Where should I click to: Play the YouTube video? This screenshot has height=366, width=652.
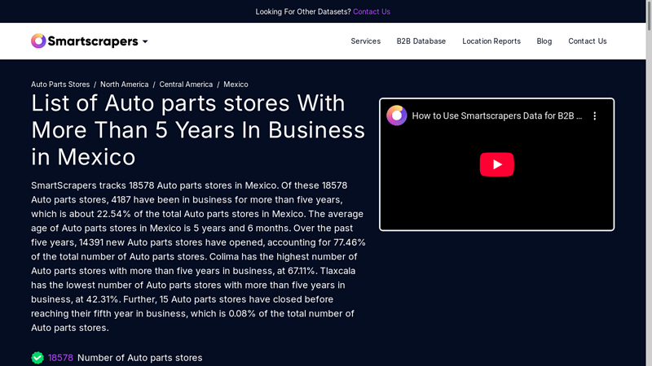[x=496, y=164]
